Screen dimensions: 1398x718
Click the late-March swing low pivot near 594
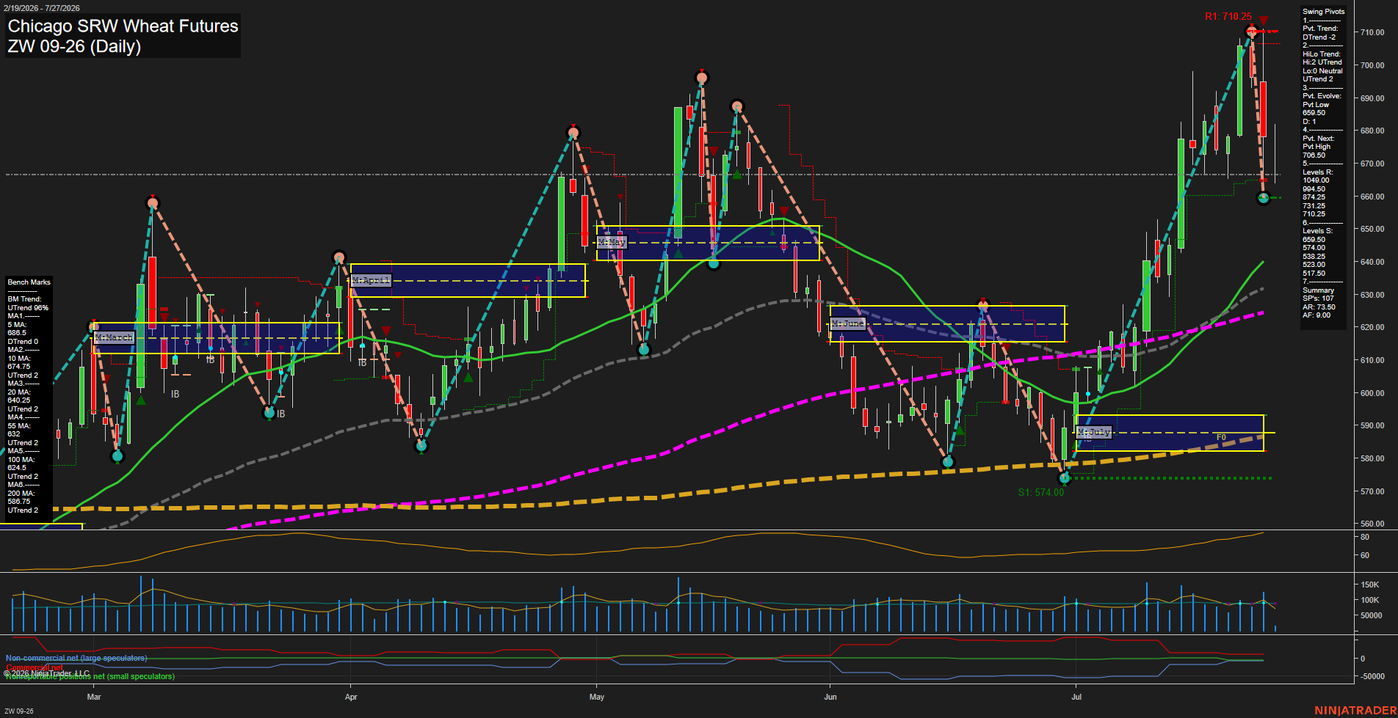pos(269,413)
